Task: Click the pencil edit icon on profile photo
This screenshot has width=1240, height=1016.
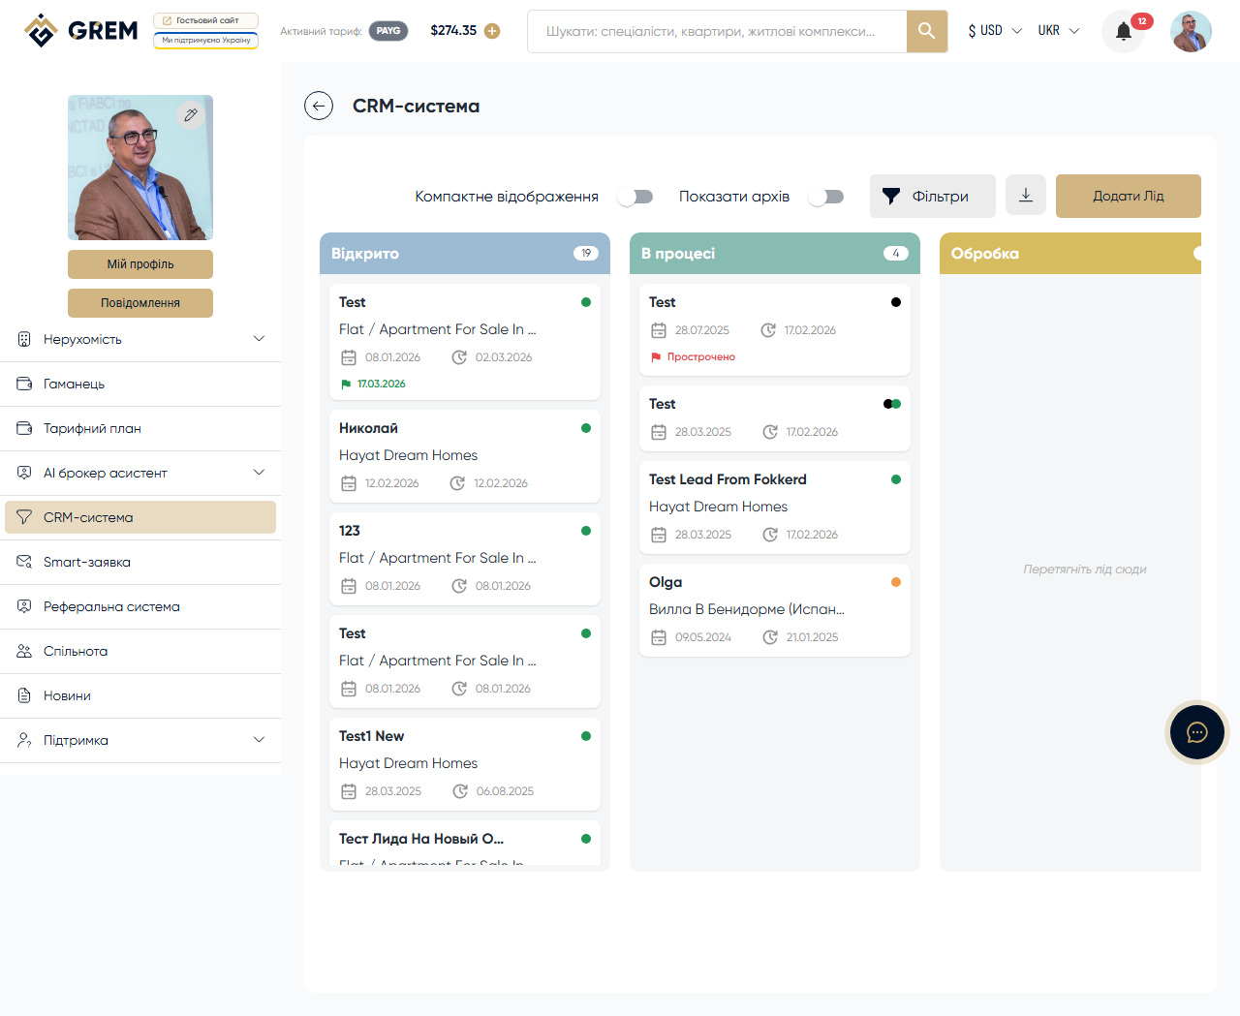Action: click(x=191, y=115)
